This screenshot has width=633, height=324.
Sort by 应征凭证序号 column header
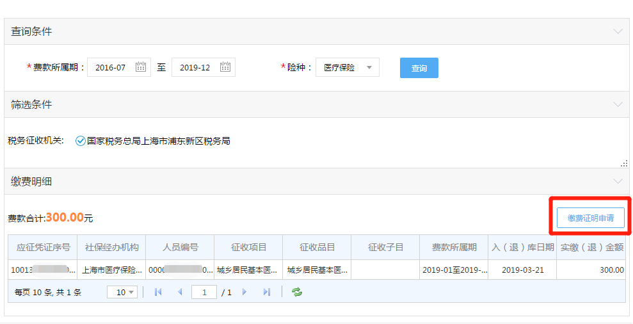[42, 247]
